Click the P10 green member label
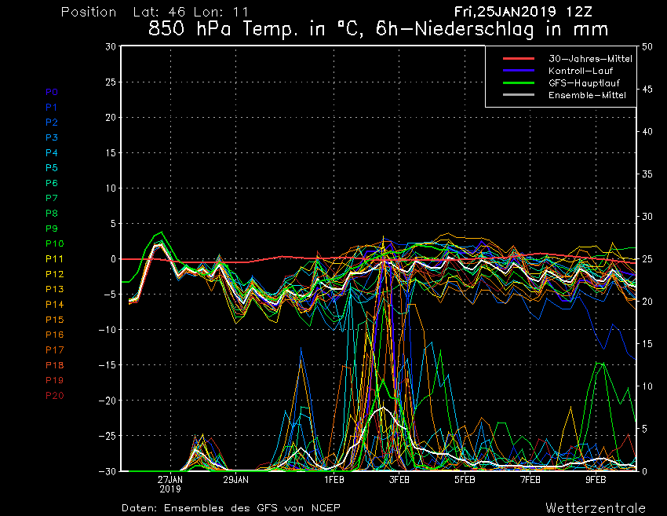Viewport: 667px width, 516px height. coord(54,243)
